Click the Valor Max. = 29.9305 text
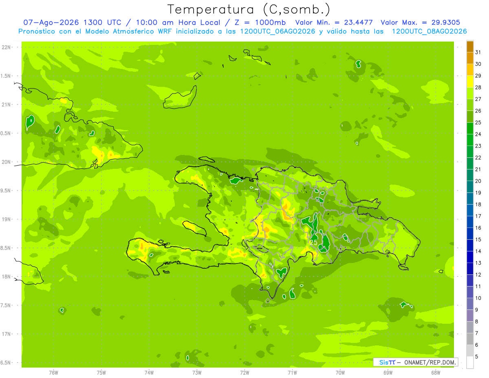The height and width of the screenshot is (378, 489). click(x=421, y=22)
